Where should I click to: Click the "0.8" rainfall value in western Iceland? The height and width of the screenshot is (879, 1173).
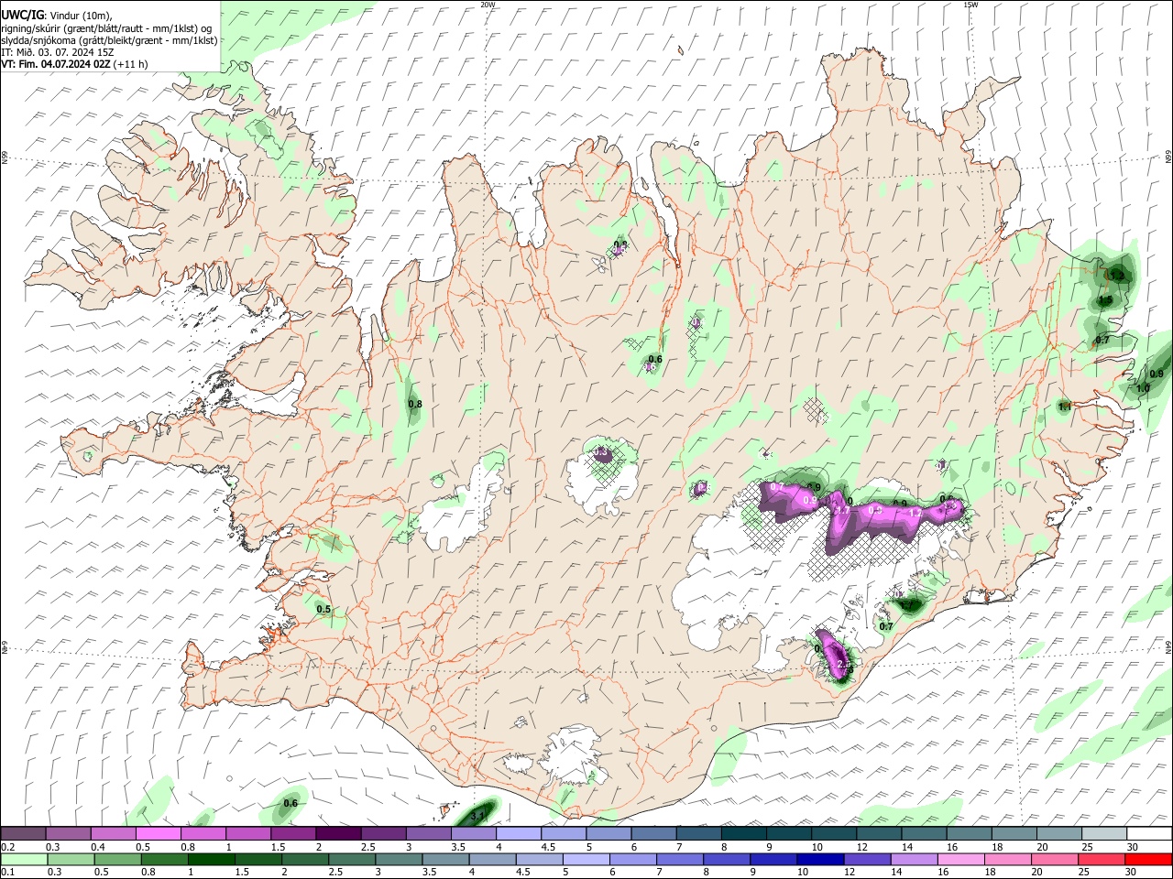pos(414,404)
